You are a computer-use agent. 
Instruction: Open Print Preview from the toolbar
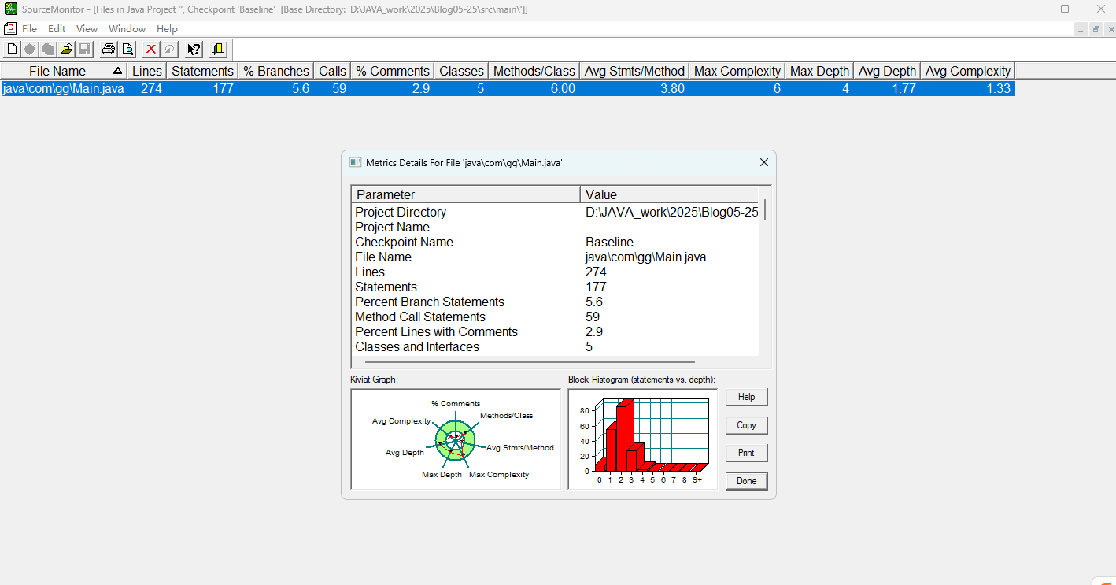pyautogui.click(x=127, y=50)
